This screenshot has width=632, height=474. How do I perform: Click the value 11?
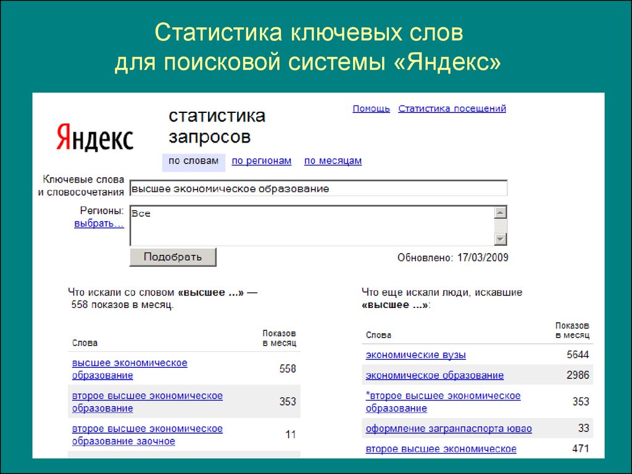point(291,435)
